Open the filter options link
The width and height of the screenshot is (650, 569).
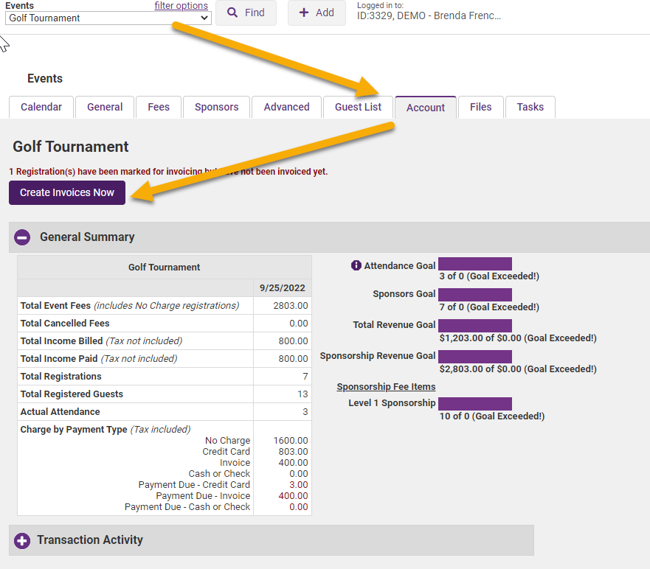pyautogui.click(x=181, y=6)
